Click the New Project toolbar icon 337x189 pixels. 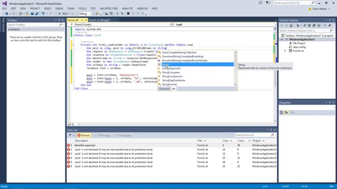coord(20,14)
